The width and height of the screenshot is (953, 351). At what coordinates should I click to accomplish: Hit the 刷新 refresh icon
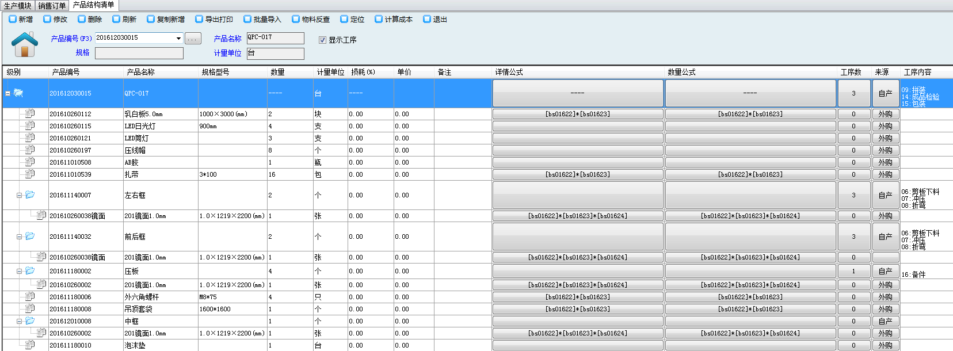[x=116, y=19]
